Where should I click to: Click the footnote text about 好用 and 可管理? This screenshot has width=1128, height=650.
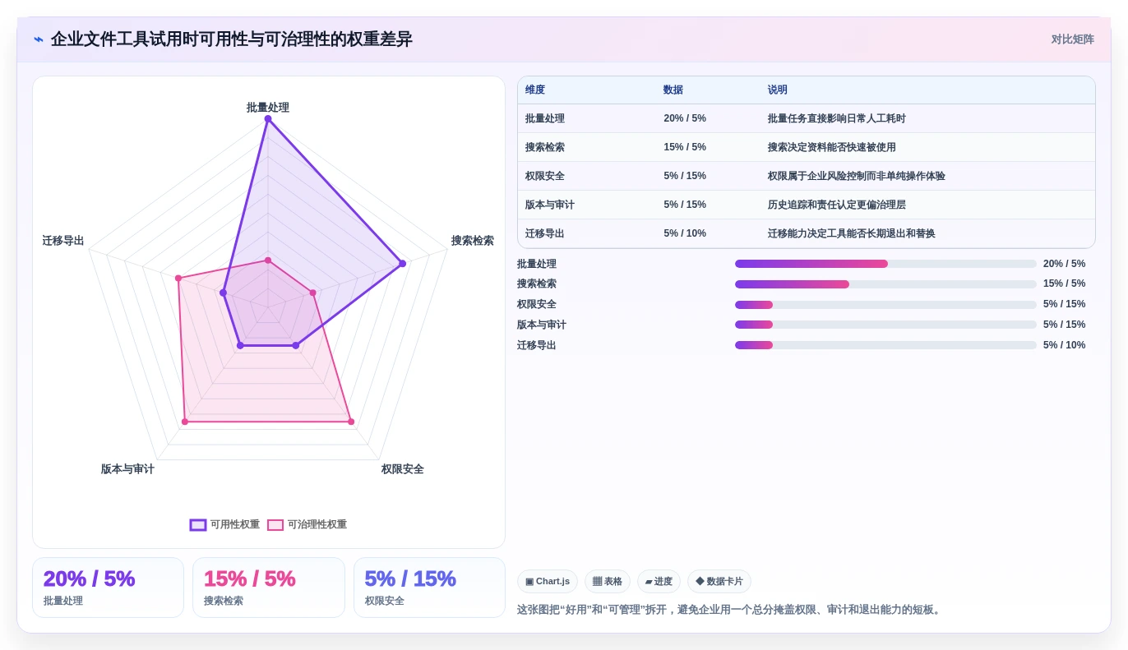[730, 610]
